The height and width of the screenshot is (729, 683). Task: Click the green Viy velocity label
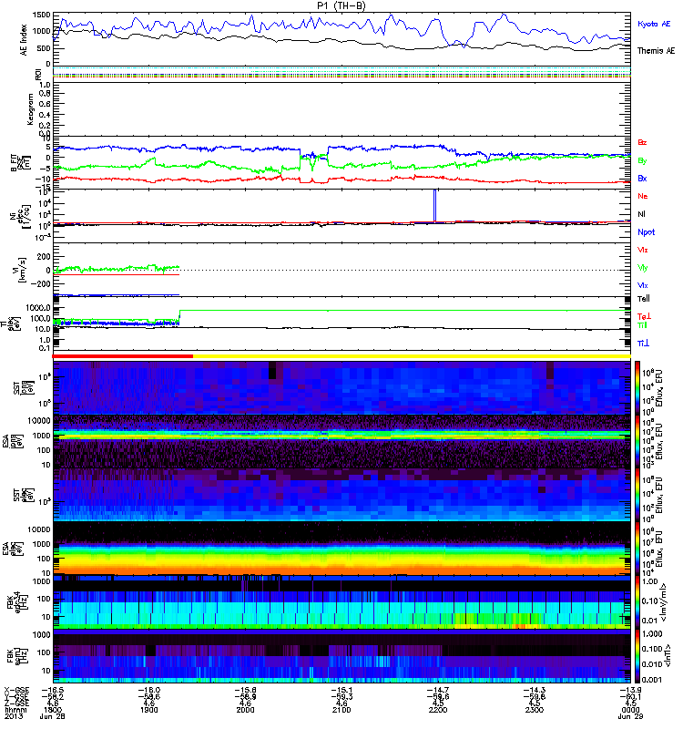pyautogui.click(x=643, y=268)
